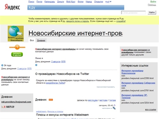This screenshot has width=159, height=119.
Task: Open Интернет-провайдер ЭР-Телеком link
Action: pos(135,96)
